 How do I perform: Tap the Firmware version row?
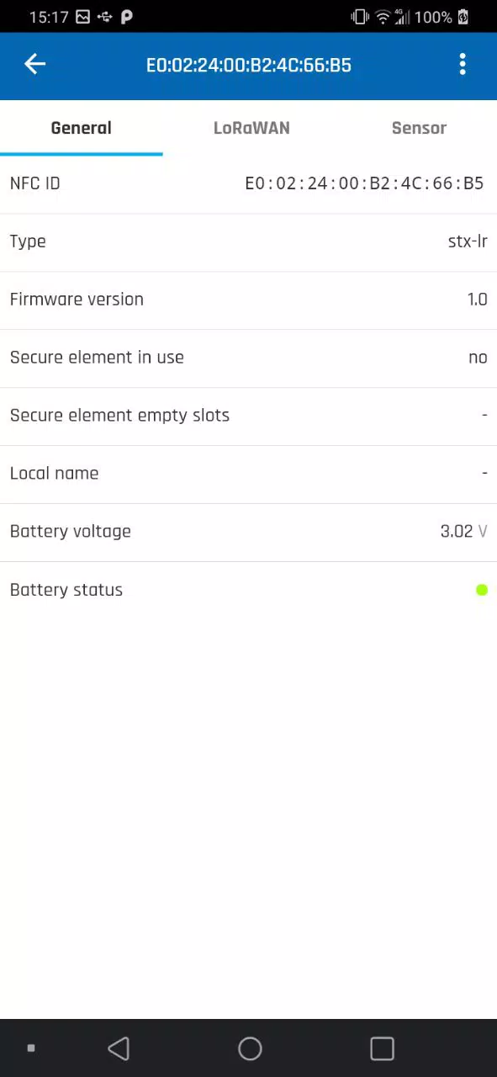[248, 300]
